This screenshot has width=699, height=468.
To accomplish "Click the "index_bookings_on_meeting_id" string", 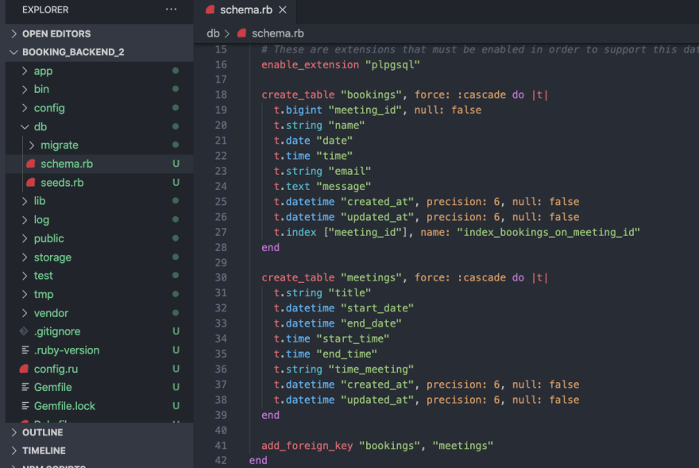I will 548,232.
